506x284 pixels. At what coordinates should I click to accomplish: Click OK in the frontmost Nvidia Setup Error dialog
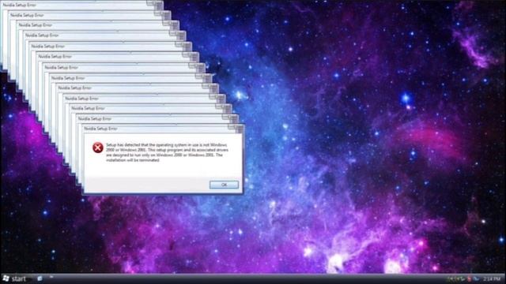(x=224, y=185)
